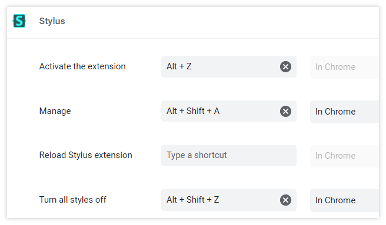Viewport: 386px width, 225px height.
Task: Click the Stylus extension name heading
Action: coord(52,21)
